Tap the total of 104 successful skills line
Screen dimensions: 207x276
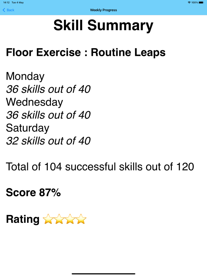100,167
